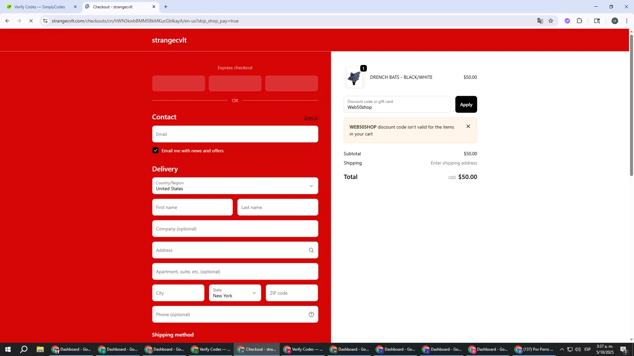Open the Country/Region dropdown
This screenshot has width=634, height=356.
point(235,186)
